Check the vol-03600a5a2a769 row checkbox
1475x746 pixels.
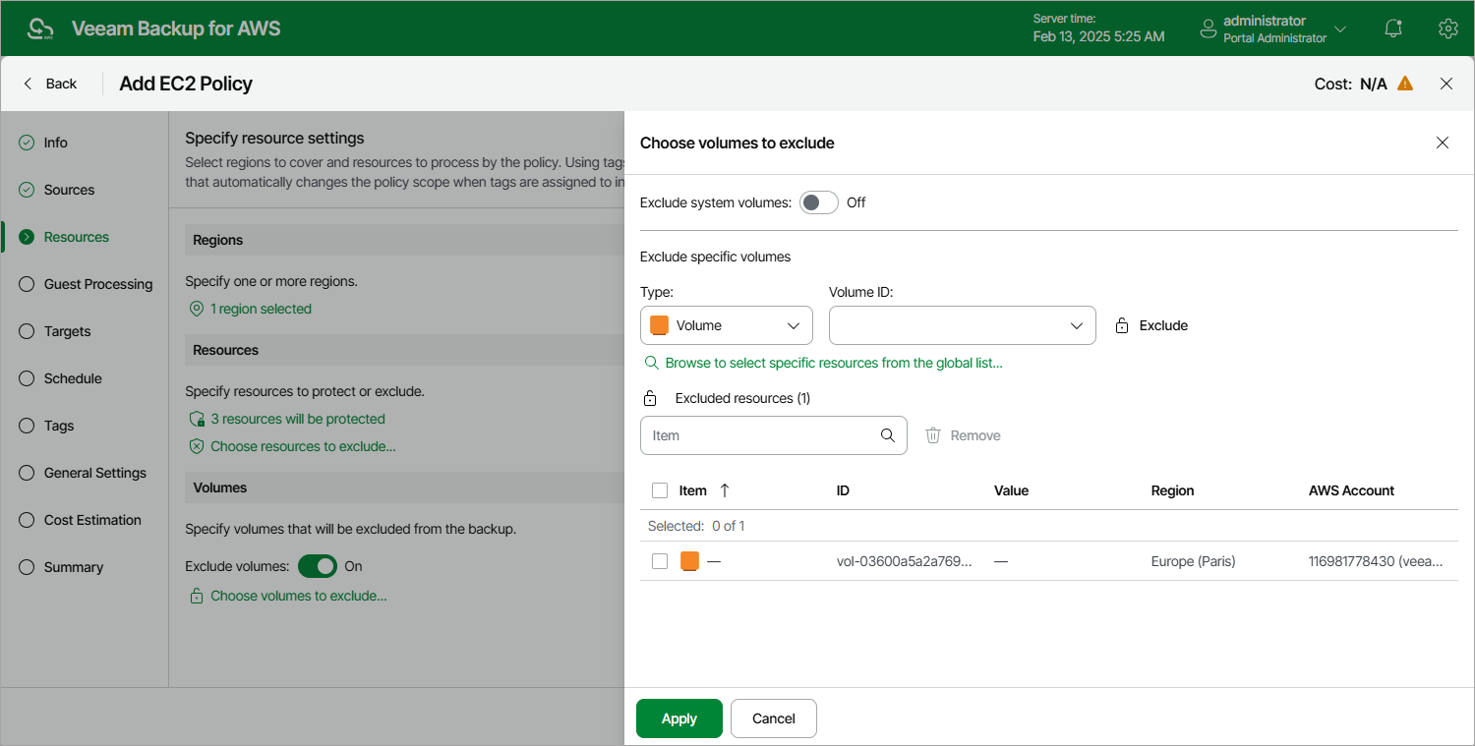(660, 561)
